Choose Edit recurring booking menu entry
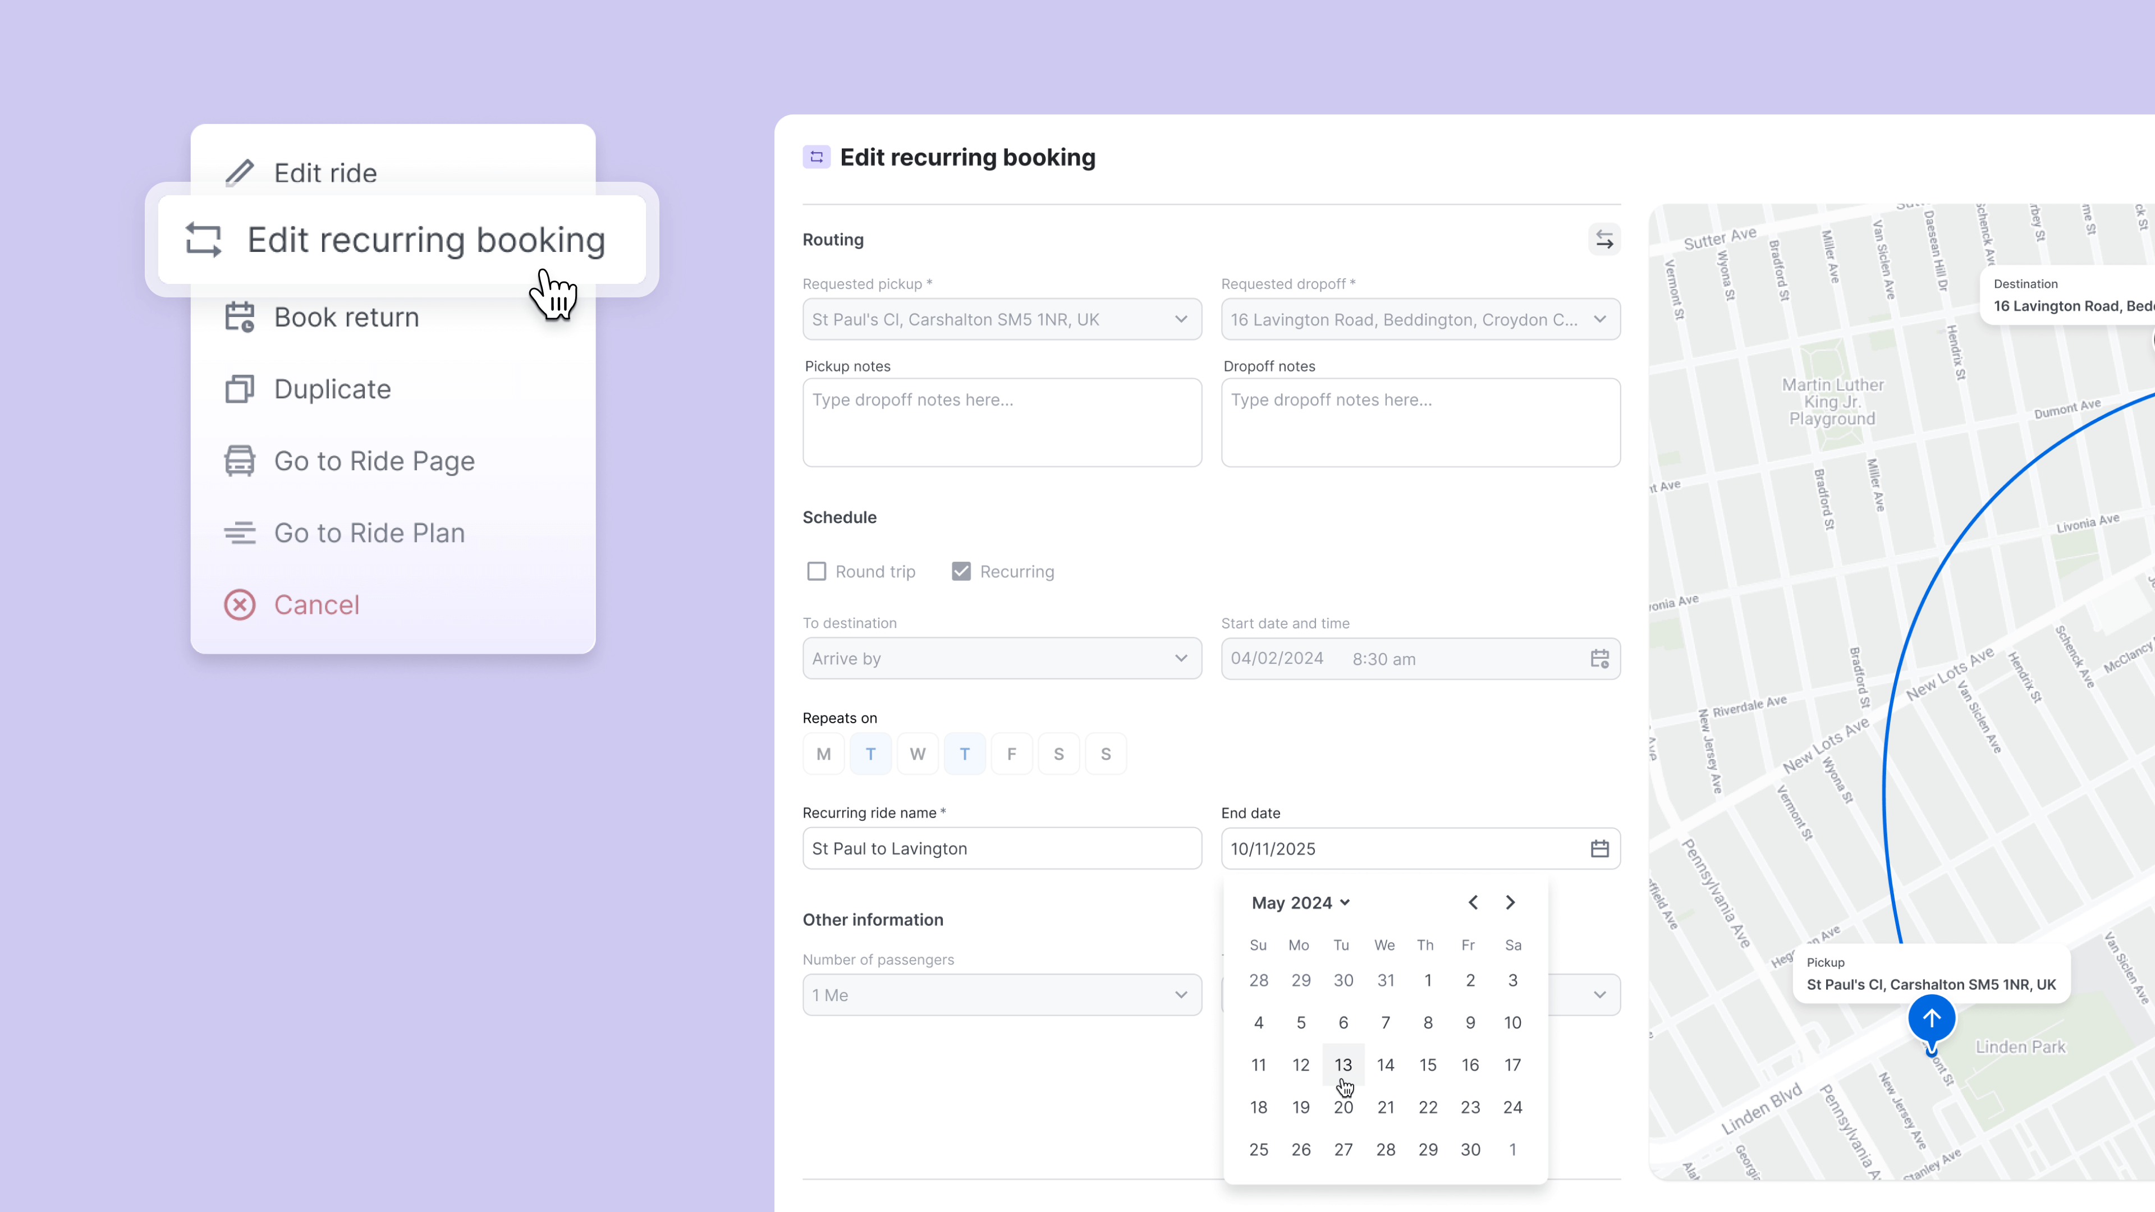 [x=402, y=240]
